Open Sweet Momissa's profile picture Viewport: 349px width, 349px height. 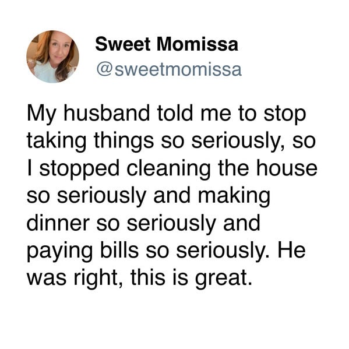coord(52,57)
